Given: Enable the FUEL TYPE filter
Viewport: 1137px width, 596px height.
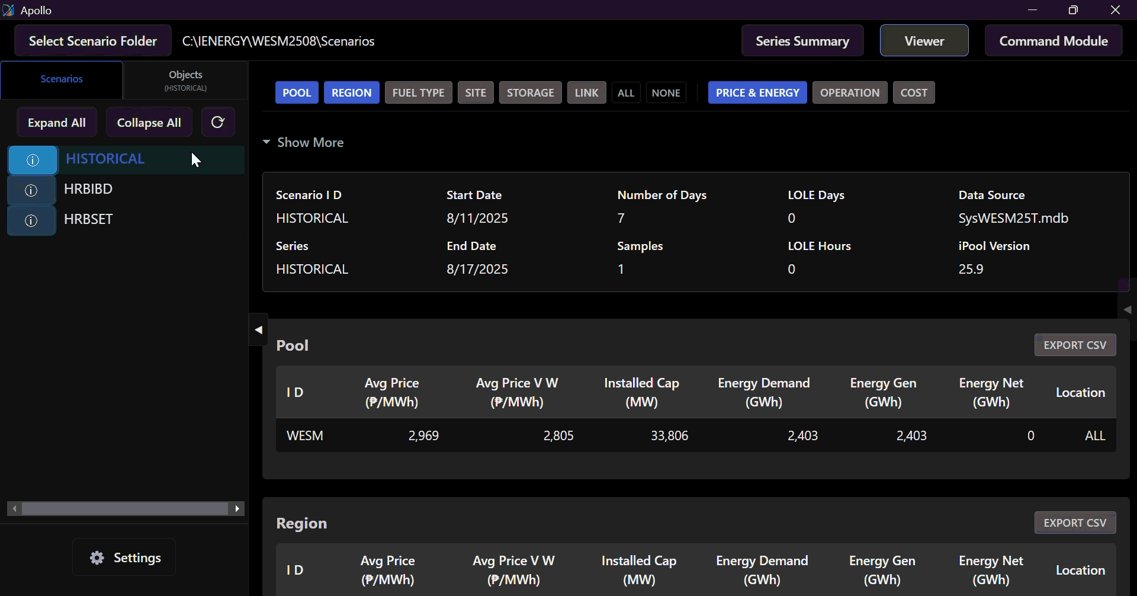Looking at the screenshot, I should tap(418, 92).
